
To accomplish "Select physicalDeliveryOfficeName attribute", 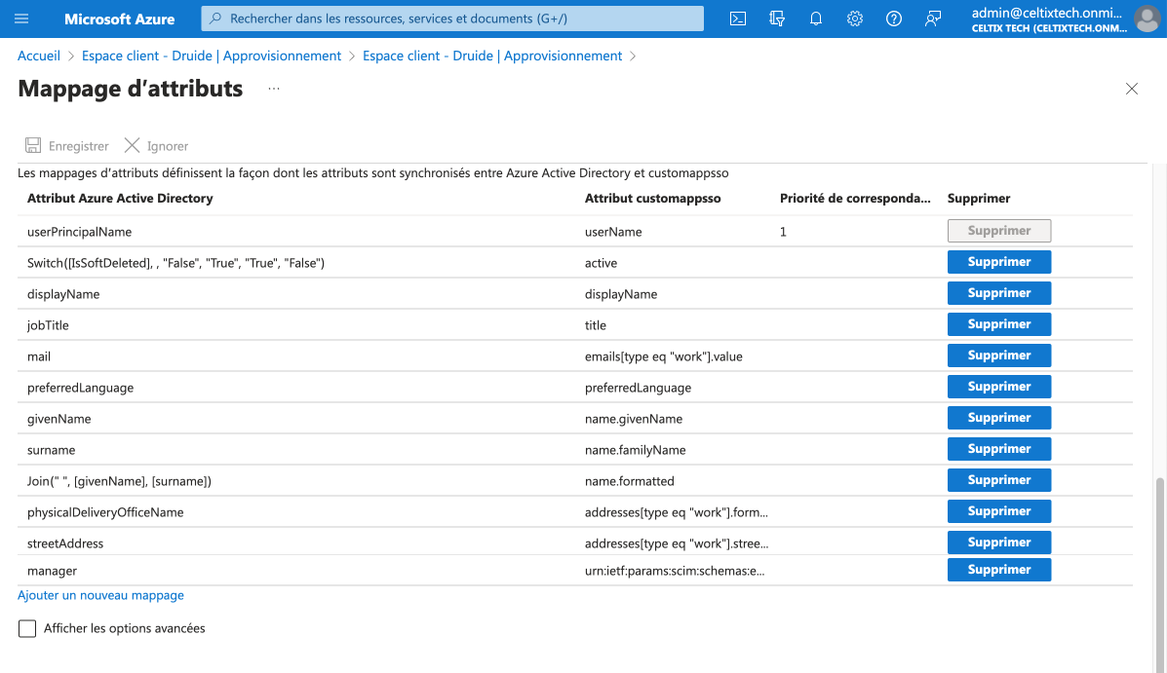I will tap(105, 513).
